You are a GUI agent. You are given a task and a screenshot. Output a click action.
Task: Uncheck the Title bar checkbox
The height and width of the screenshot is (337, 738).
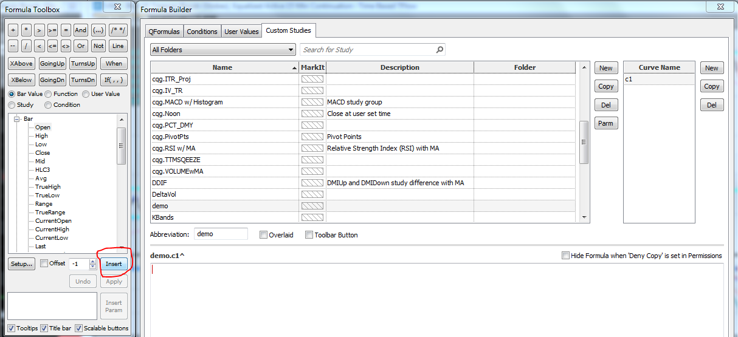(x=44, y=328)
